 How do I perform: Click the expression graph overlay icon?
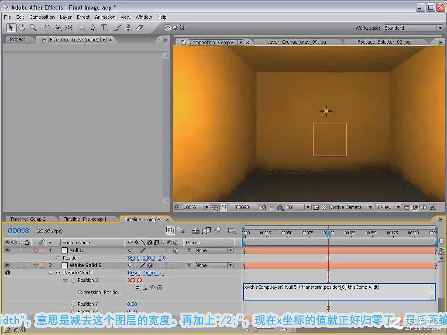tap(145, 288)
